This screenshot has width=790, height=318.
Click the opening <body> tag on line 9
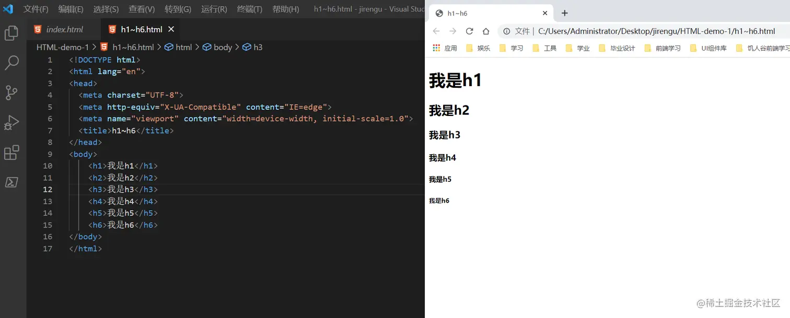click(x=83, y=154)
